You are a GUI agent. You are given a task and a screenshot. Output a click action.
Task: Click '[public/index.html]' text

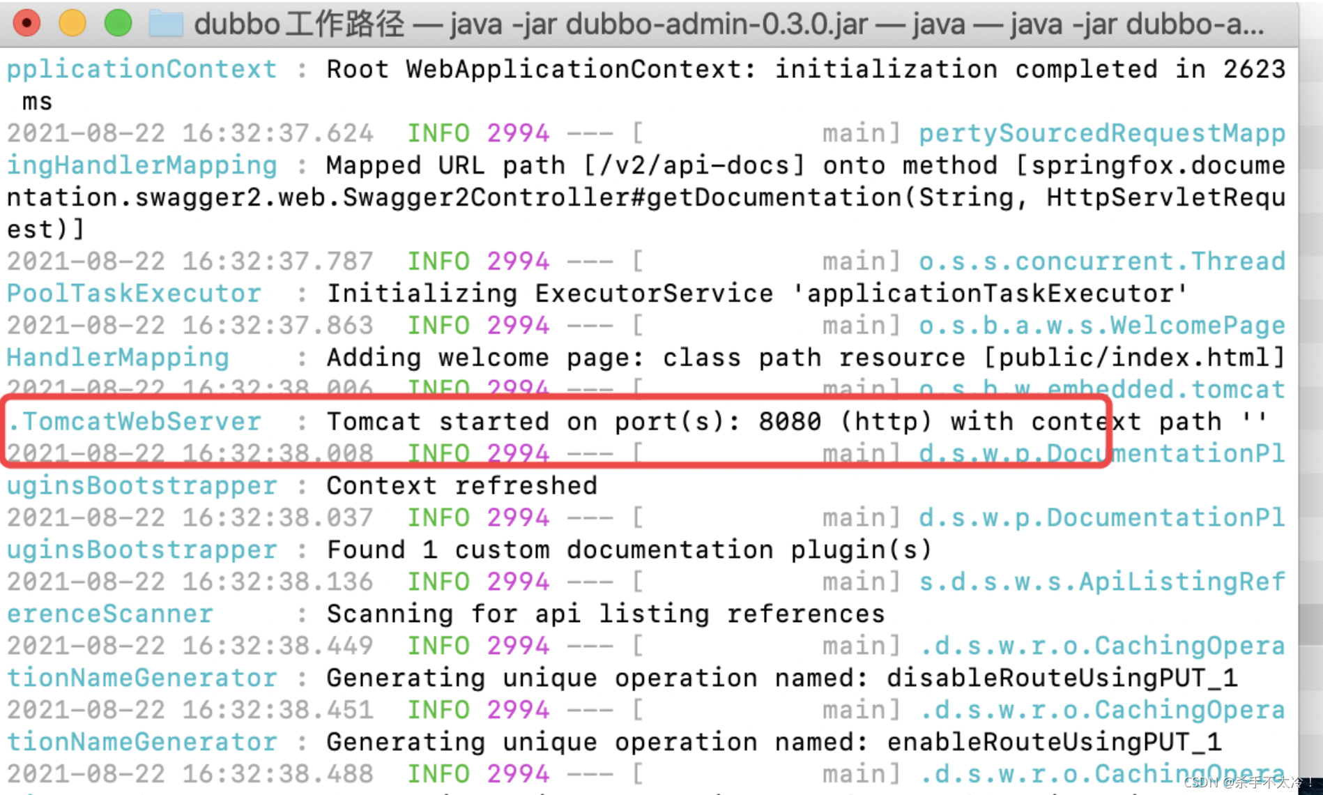click(1134, 357)
